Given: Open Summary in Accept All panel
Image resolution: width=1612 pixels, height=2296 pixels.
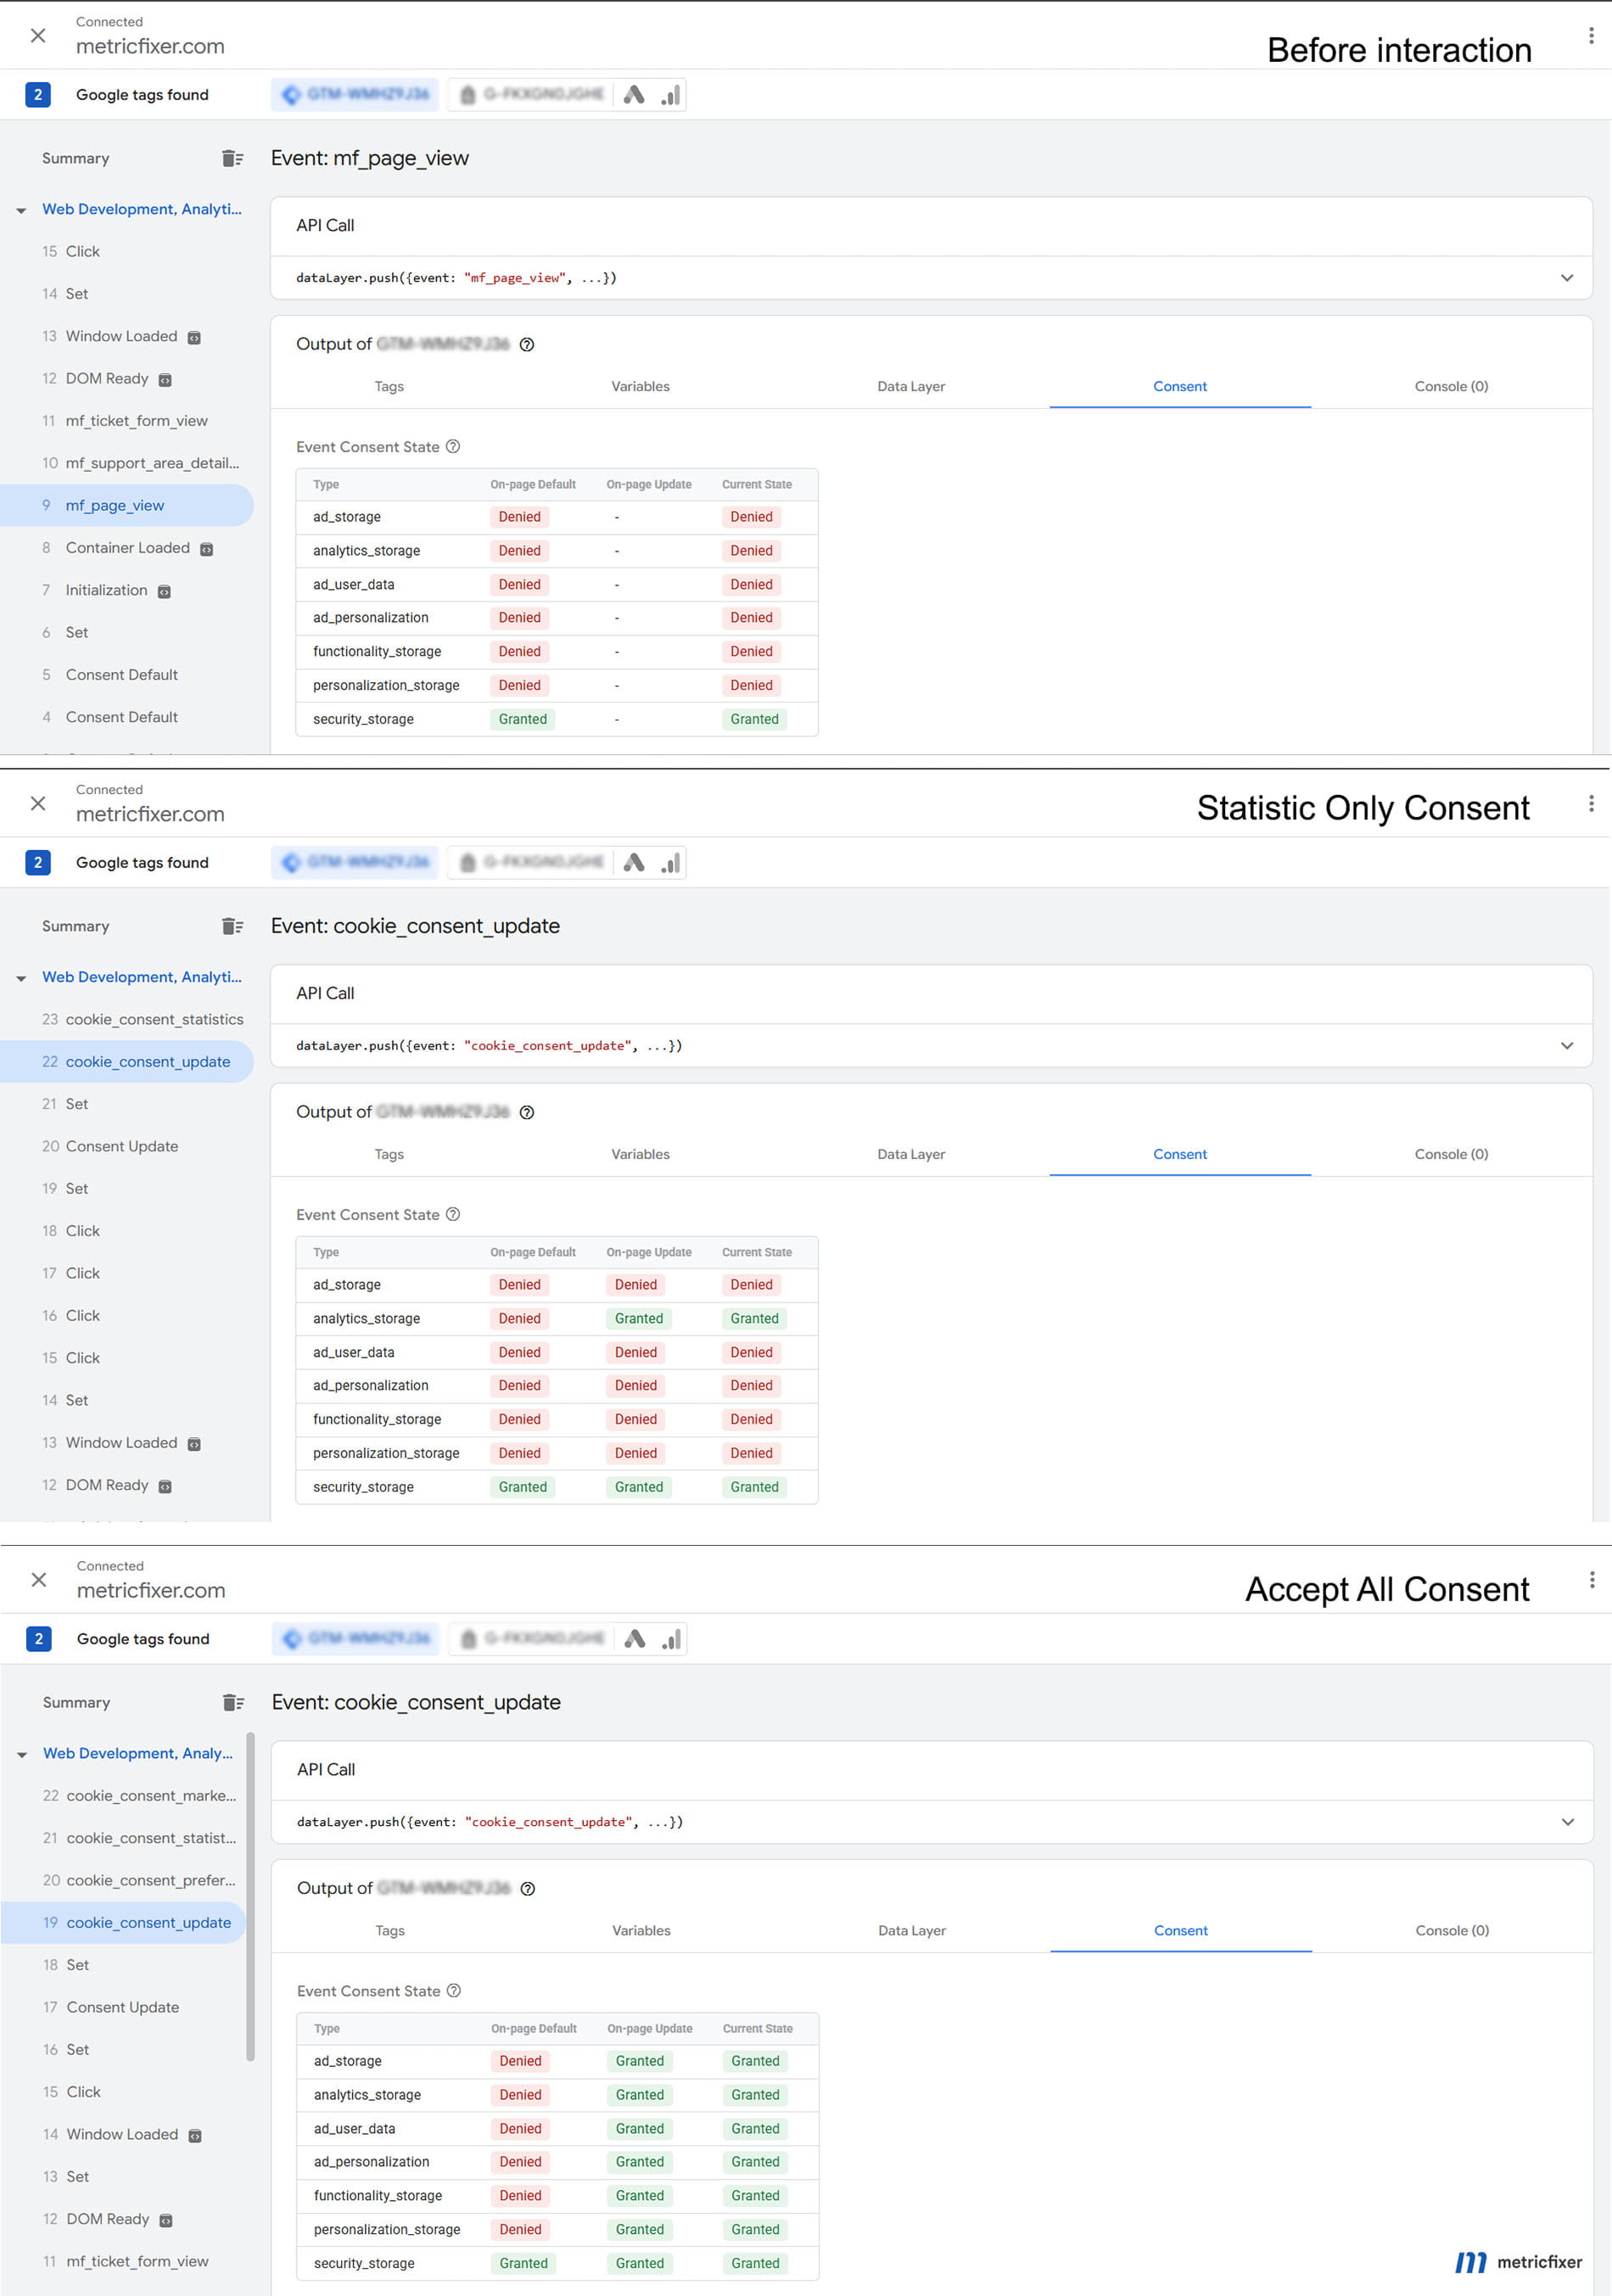Looking at the screenshot, I should (x=77, y=1702).
